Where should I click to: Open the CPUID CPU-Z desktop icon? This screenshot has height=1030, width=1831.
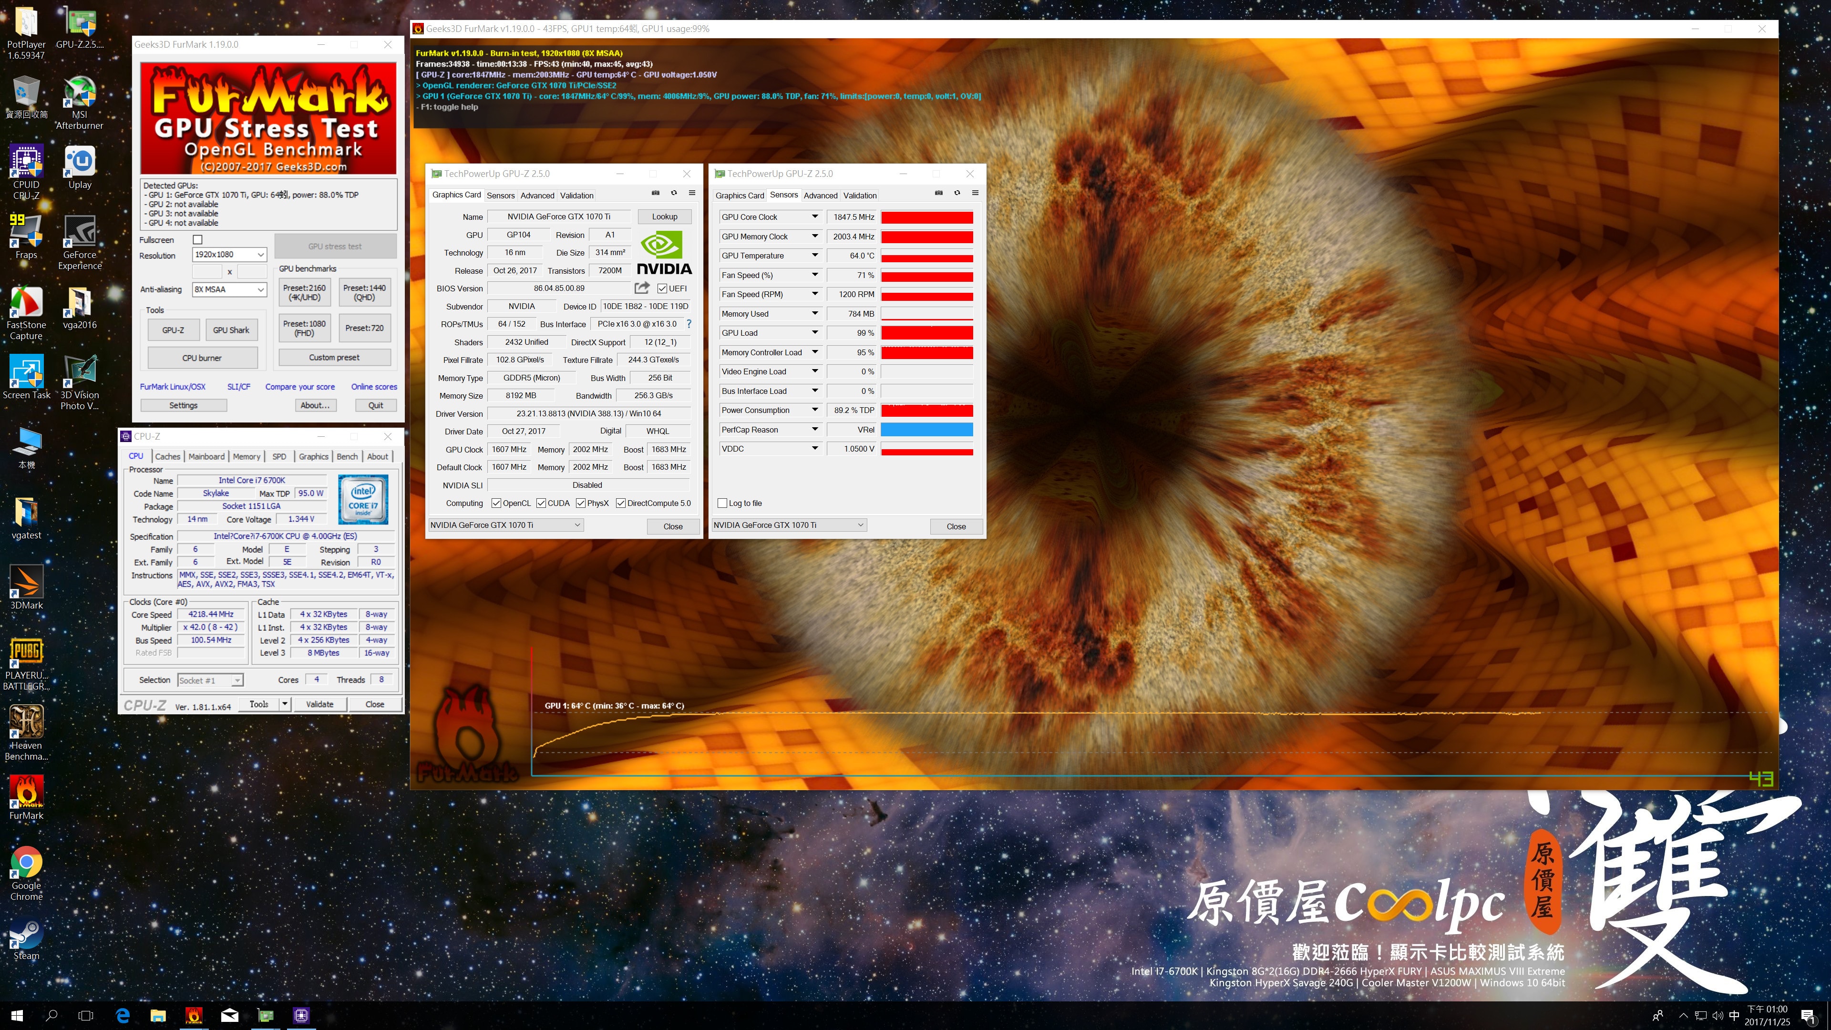pos(26,173)
